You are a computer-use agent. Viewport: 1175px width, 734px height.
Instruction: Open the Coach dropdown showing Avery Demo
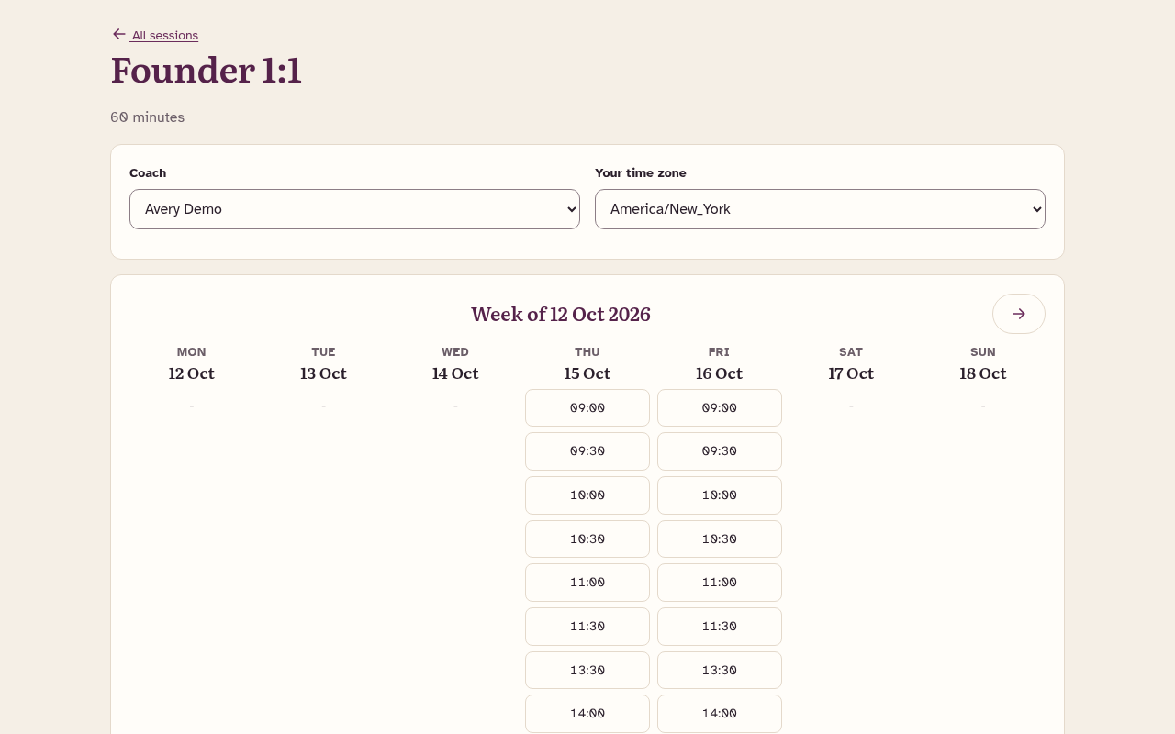click(x=354, y=209)
